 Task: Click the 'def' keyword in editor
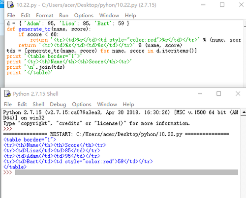(x=11, y=29)
